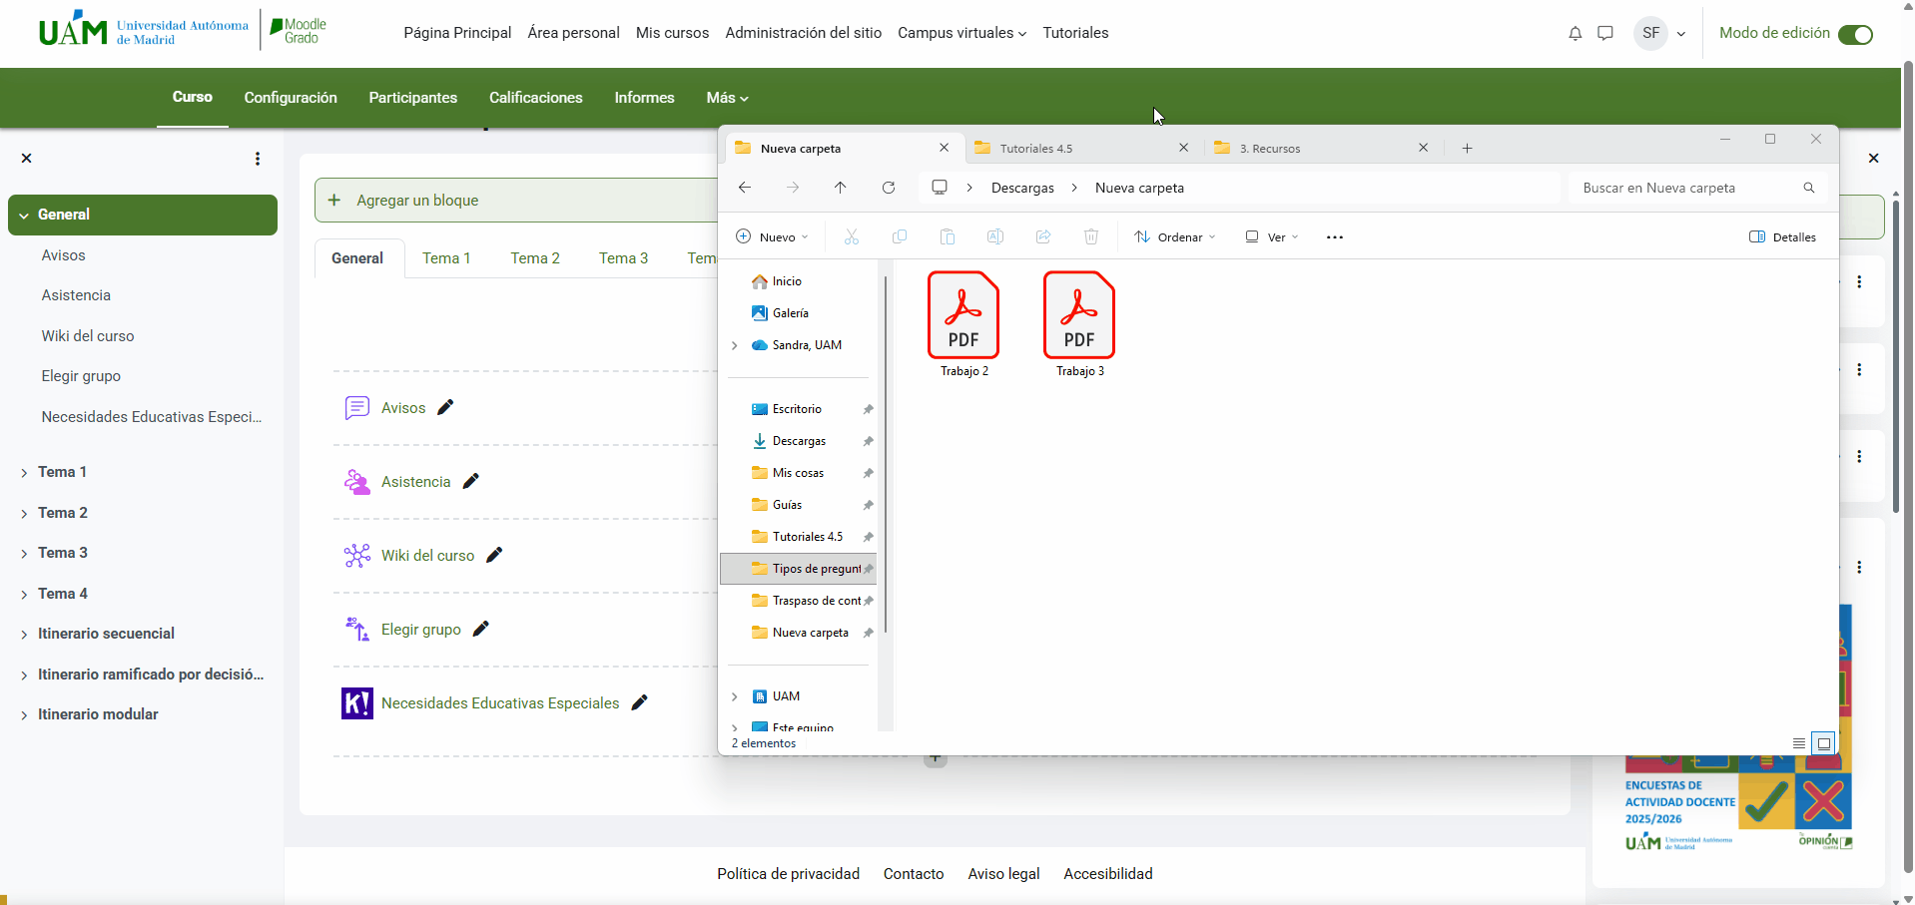This screenshot has width=1915, height=905.
Task: Open the Calificaciones menu item
Action: (x=535, y=97)
